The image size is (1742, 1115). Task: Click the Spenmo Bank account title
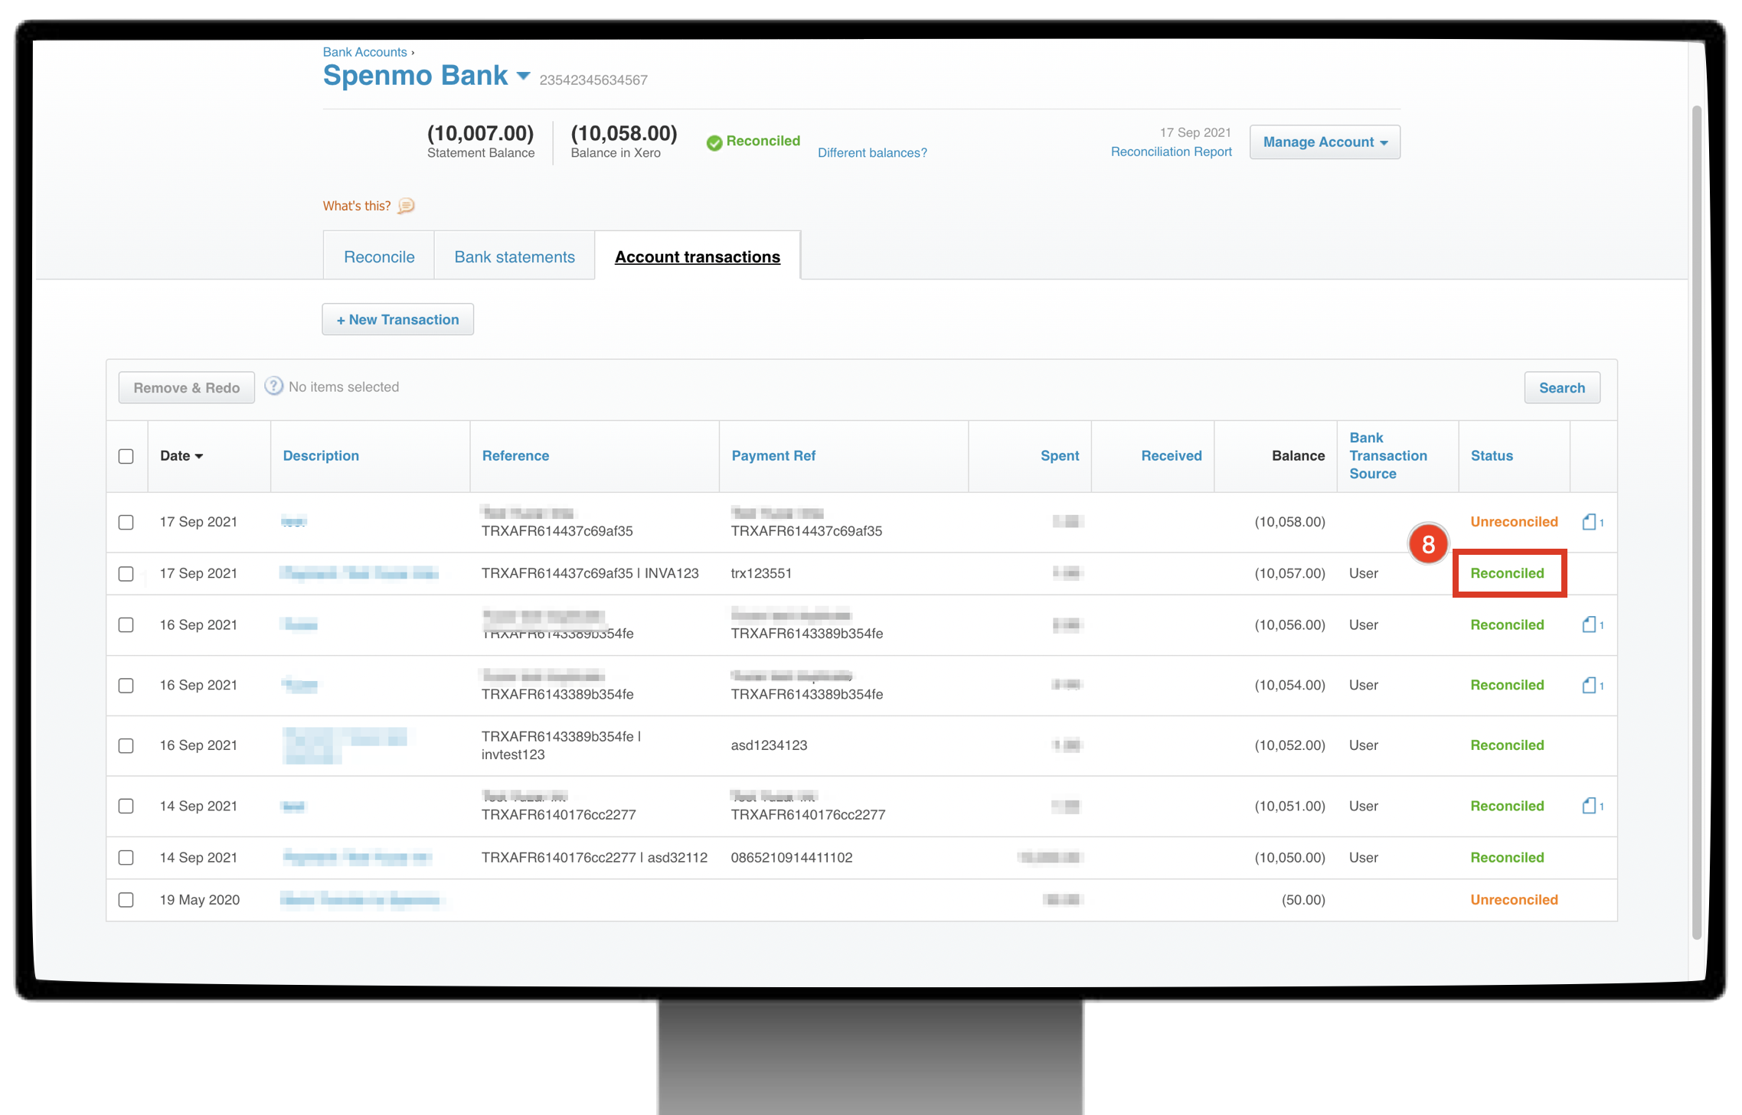[x=415, y=75]
